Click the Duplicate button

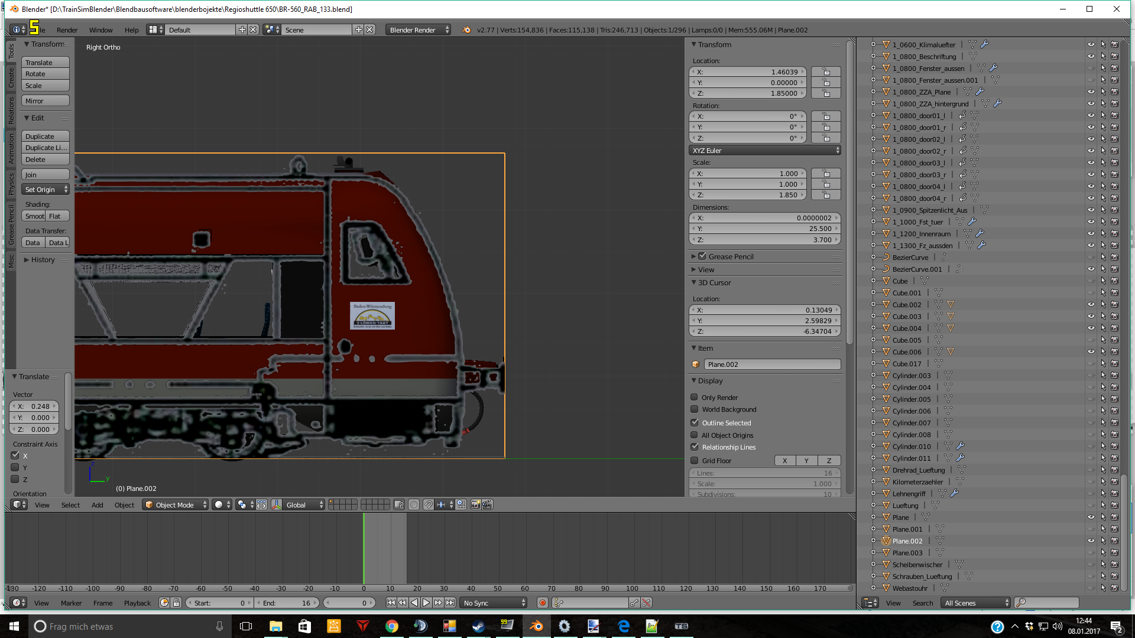(46, 136)
